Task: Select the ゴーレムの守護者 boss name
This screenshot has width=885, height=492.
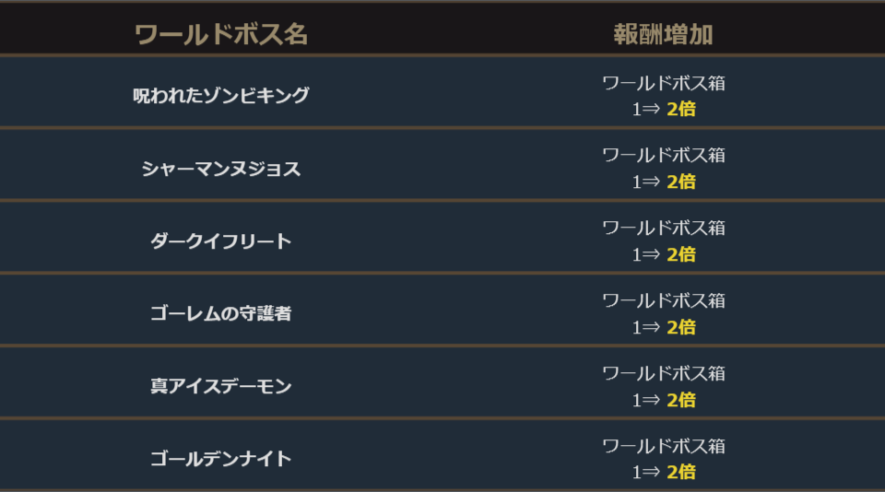Action: 221,313
